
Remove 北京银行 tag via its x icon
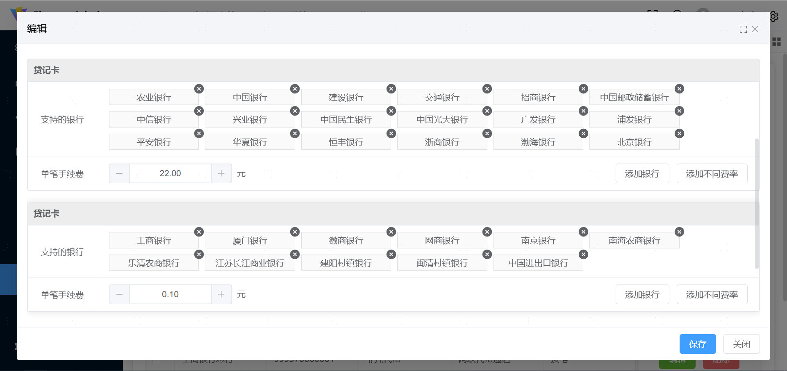coord(679,134)
